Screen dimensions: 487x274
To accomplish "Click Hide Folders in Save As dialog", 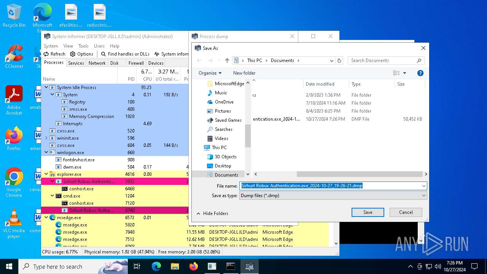I will point(212,213).
